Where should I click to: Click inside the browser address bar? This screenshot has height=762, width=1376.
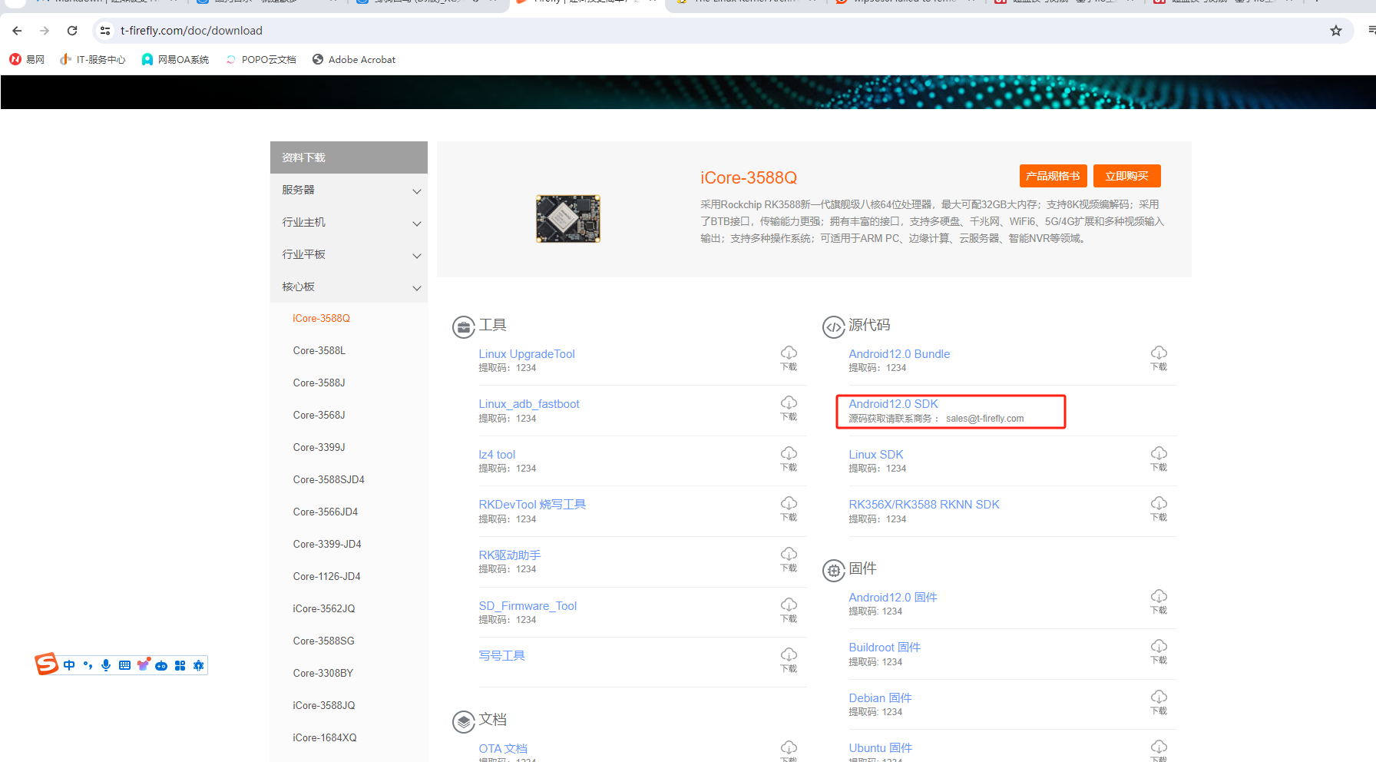(x=307, y=31)
